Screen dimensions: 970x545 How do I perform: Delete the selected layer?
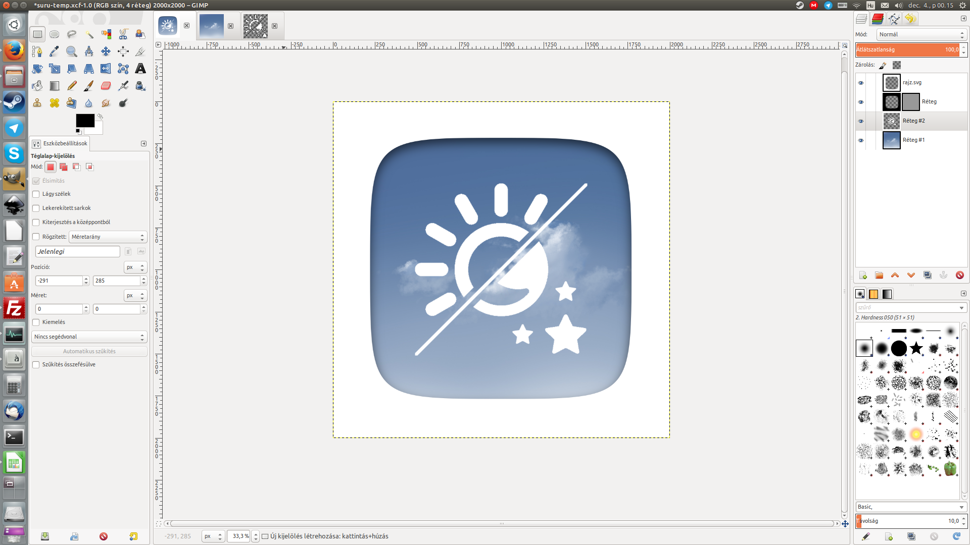[x=959, y=276]
